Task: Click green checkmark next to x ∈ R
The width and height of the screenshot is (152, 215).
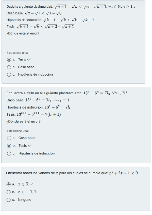Action: coord(32,184)
